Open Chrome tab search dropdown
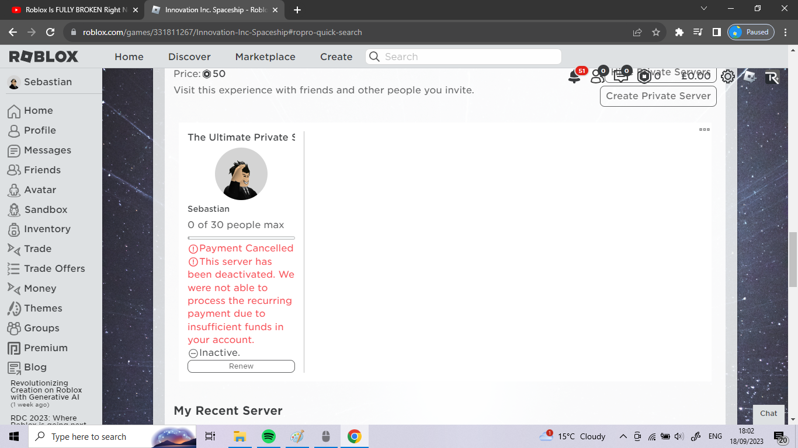The height and width of the screenshot is (448, 798). click(x=704, y=9)
